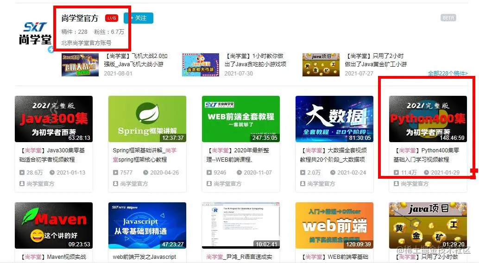Image resolution: width=479 pixels, height=263 pixels.
Task: Click the clock icon beside 2021-01-13
Action: pos(52,173)
